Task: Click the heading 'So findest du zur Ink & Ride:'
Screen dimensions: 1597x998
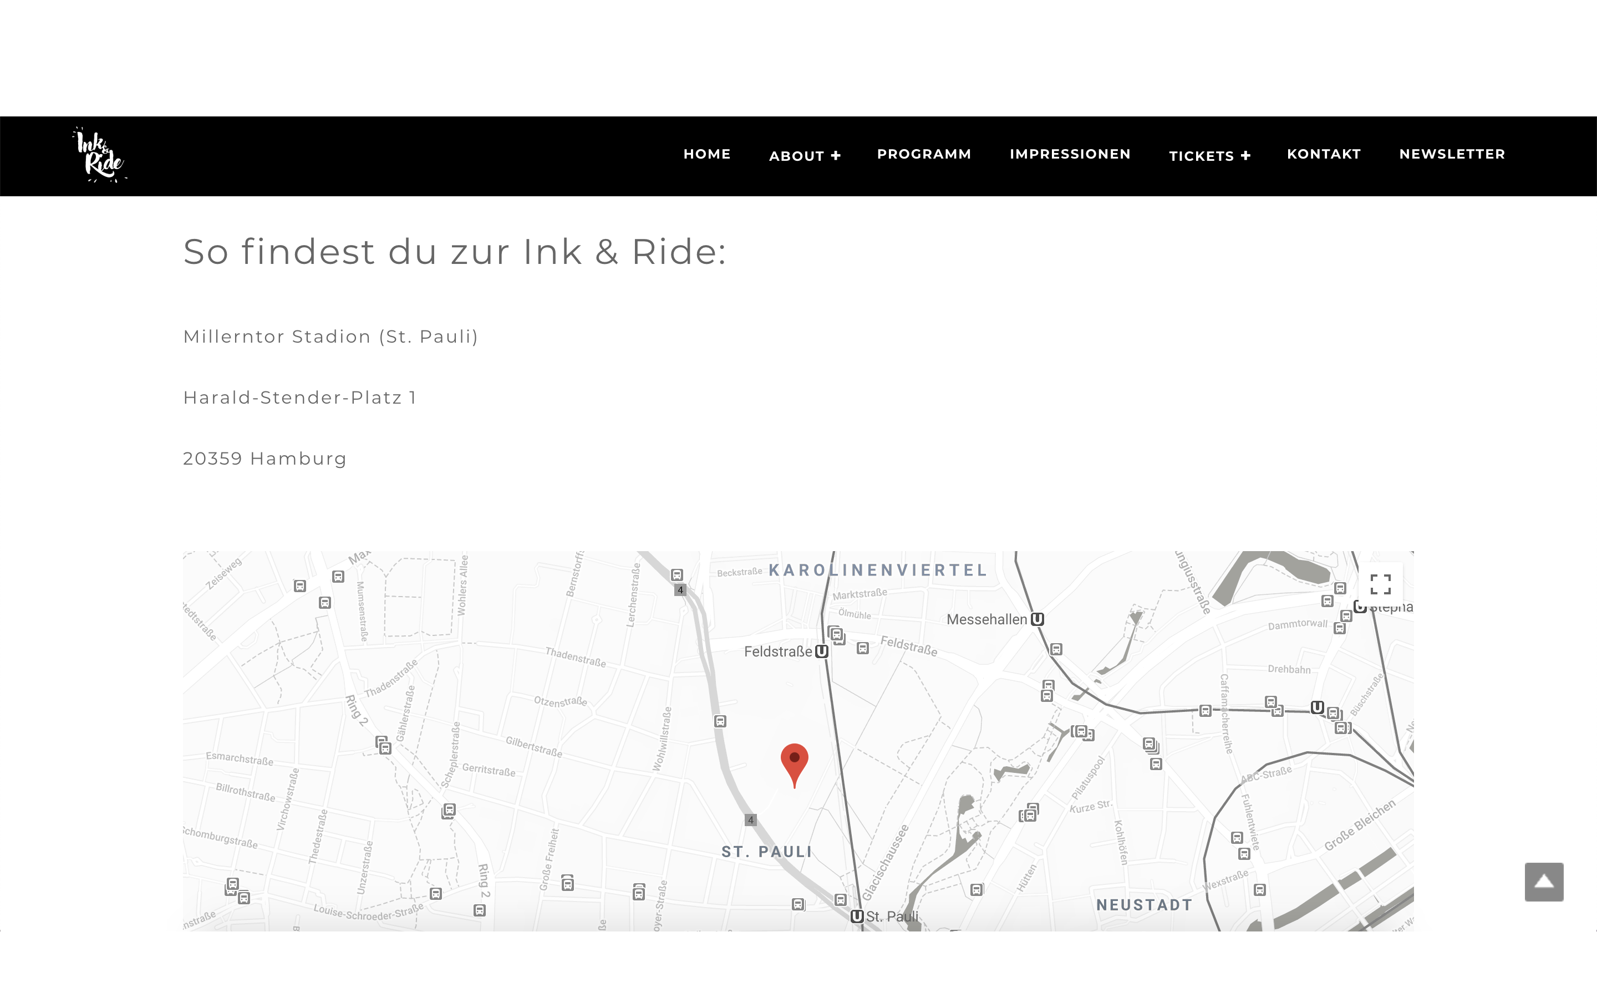Action: [455, 252]
